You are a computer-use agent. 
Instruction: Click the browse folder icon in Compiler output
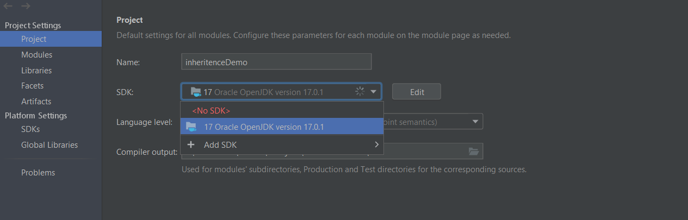(x=474, y=151)
